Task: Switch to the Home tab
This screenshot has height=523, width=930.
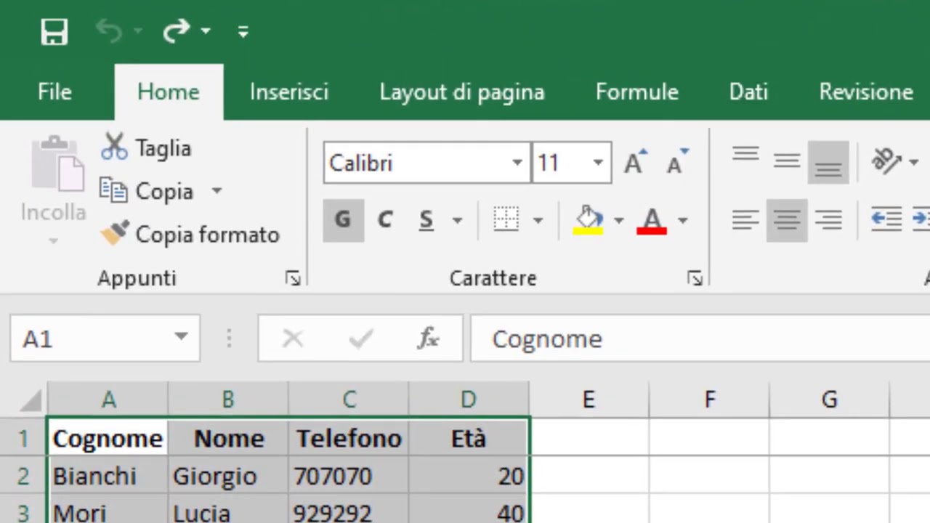Action: [x=169, y=92]
